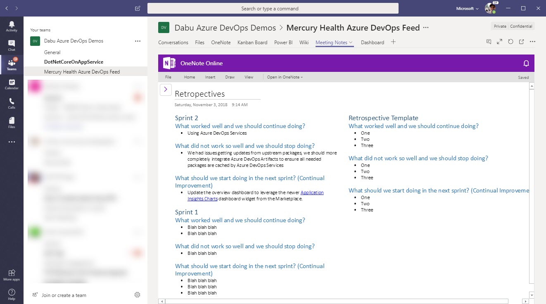The height and width of the screenshot is (304, 546).
Task: Click the Sprint 1 heading
Action: pos(187,212)
